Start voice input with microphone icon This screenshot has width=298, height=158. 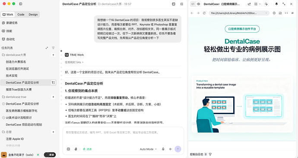(x=163, y=149)
